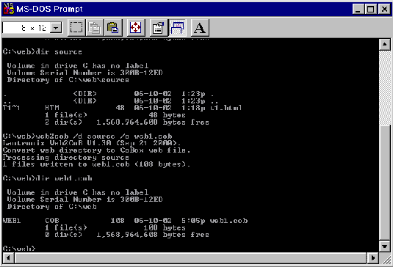The width and height of the screenshot is (393, 267).
Task: Click 'Directory of C:\web\source' line
Action: click(68, 80)
